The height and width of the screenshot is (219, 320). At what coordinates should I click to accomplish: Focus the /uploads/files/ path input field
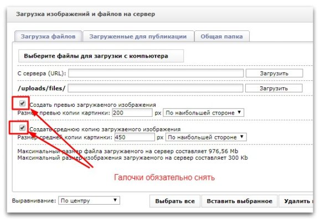pos(156,88)
